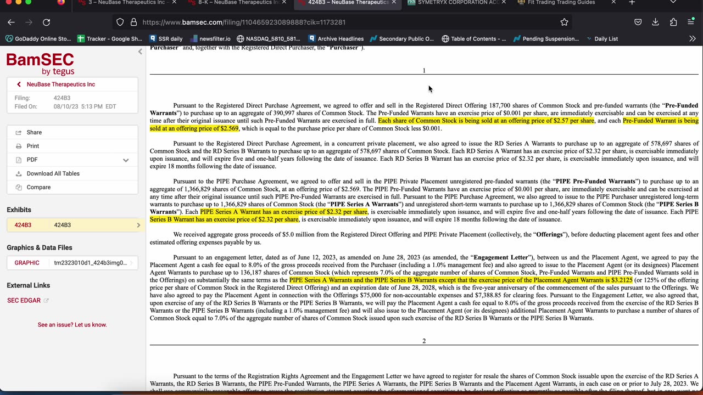Switch to the 3 – NeuBase Therapeutics tab

pyautogui.click(x=126, y=3)
